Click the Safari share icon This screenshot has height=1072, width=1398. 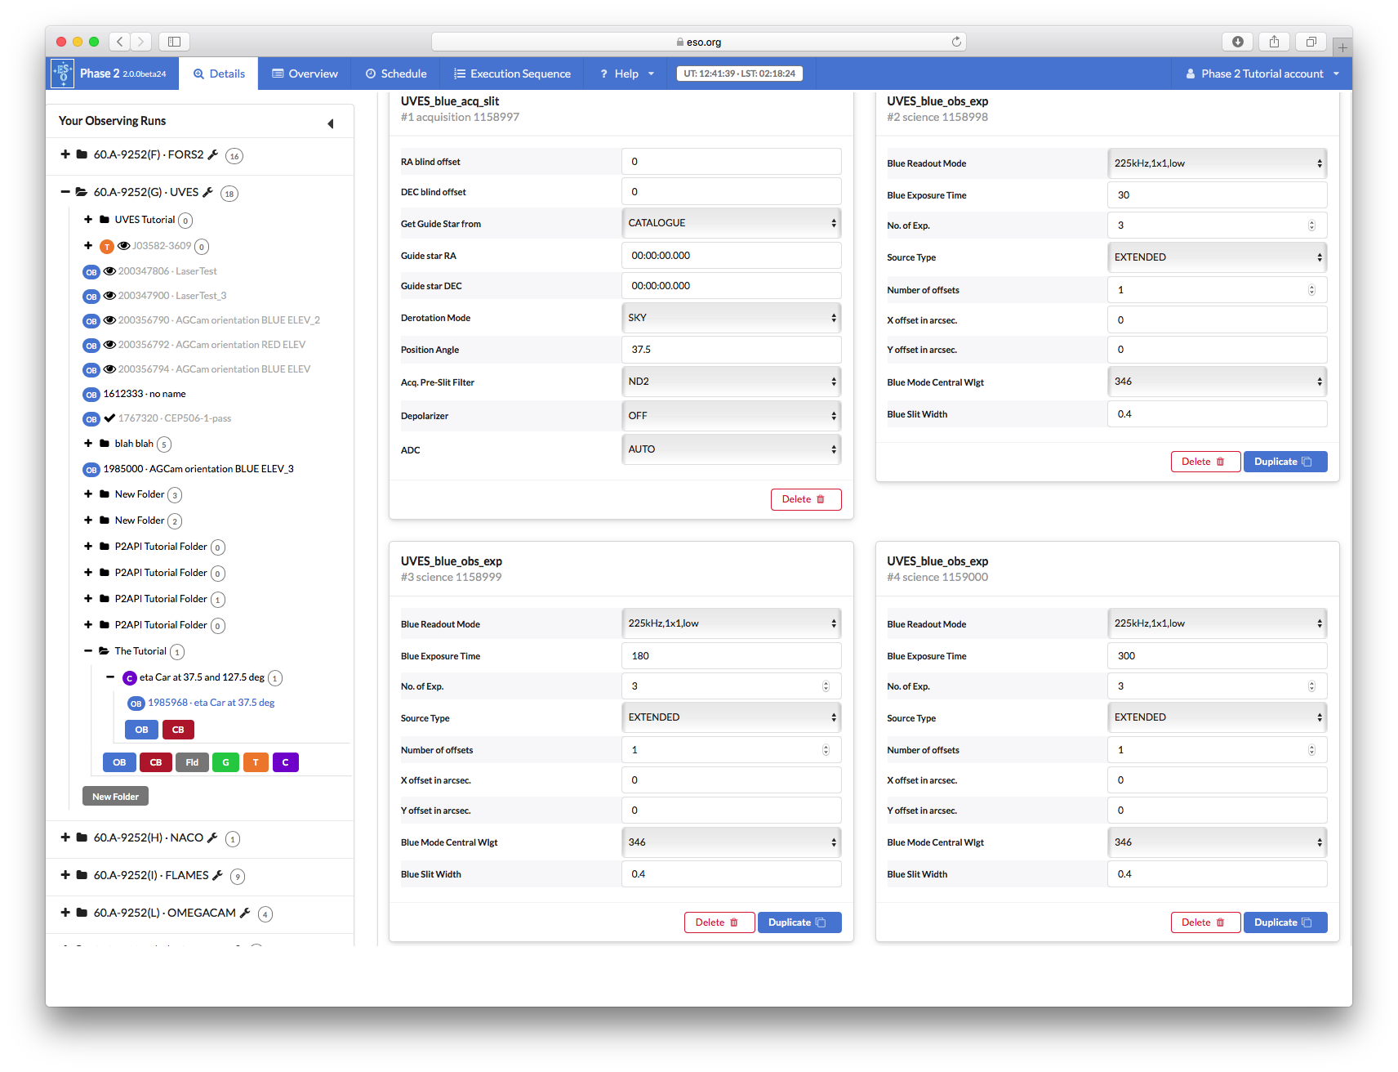click(1274, 42)
